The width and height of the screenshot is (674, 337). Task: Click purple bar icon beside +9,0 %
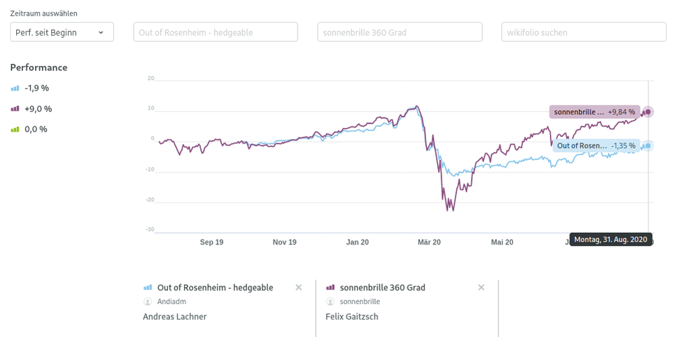click(15, 109)
